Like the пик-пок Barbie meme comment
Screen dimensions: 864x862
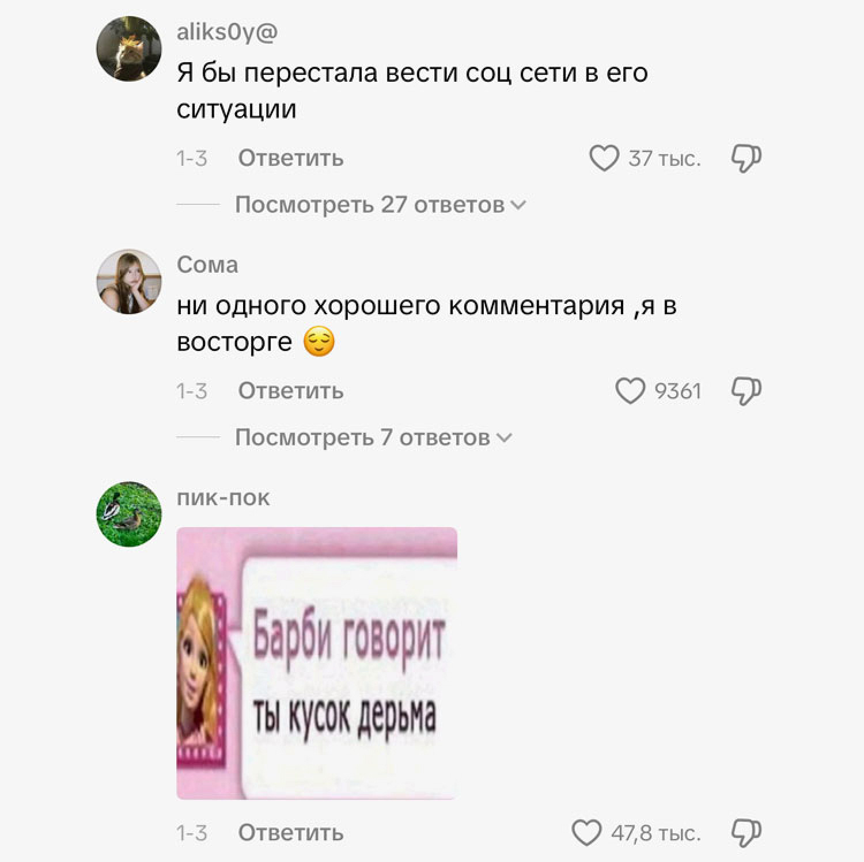pyautogui.click(x=586, y=833)
